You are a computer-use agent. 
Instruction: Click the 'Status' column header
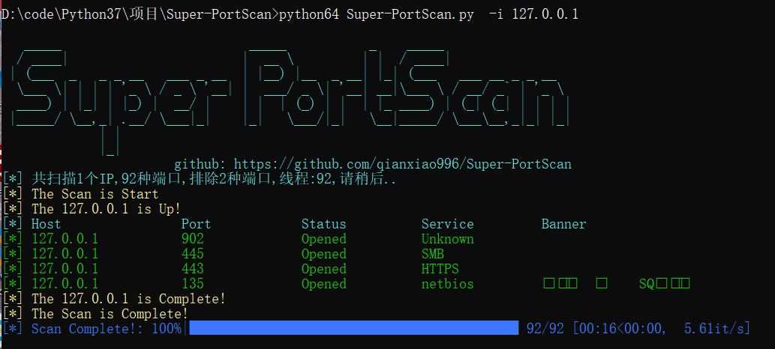pyautogui.click(x=324, y=224)
